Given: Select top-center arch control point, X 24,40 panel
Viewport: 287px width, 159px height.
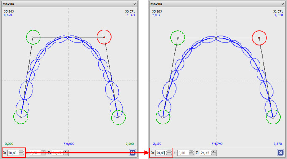Looking at the screenshot, I should click(216, 38).
